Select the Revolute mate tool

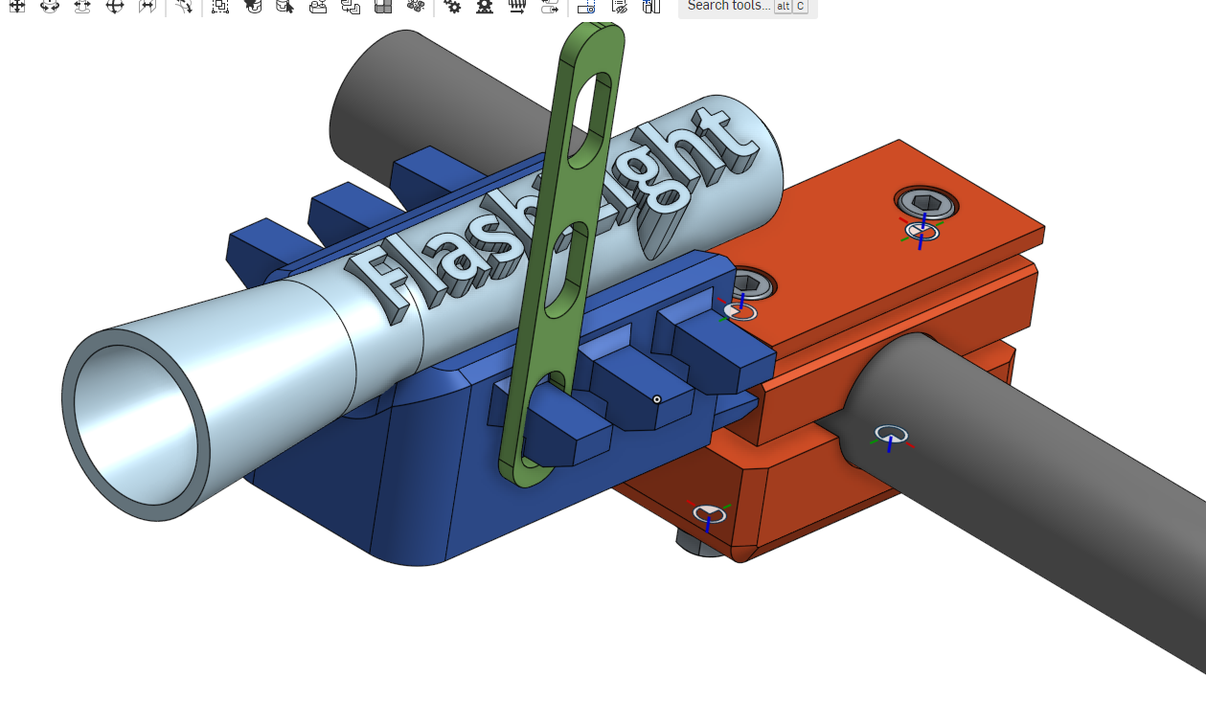coord(49,6)
